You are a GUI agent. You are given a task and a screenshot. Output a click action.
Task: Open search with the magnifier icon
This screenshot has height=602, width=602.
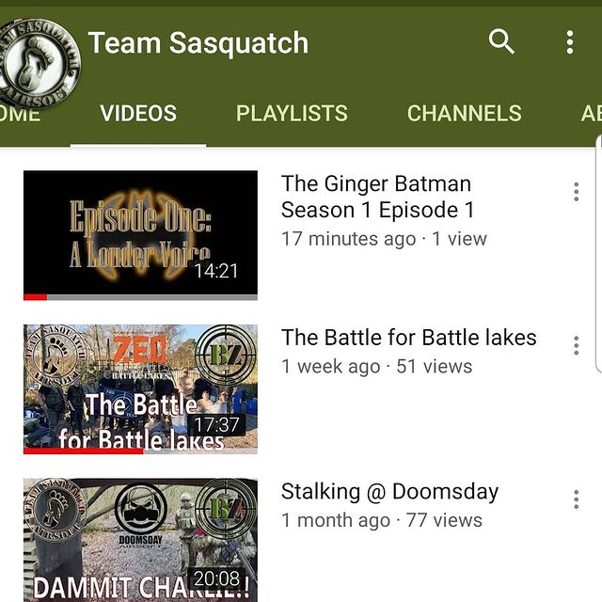tap(501, 41)
